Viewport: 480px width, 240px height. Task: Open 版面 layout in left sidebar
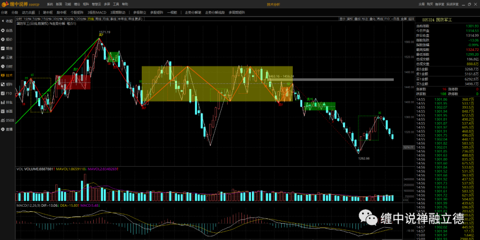pos(7,111)
